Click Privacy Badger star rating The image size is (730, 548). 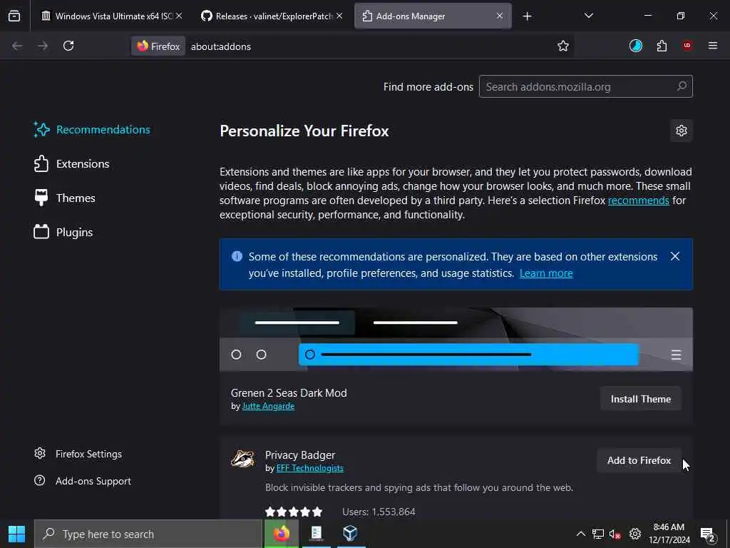pos(294,512)
